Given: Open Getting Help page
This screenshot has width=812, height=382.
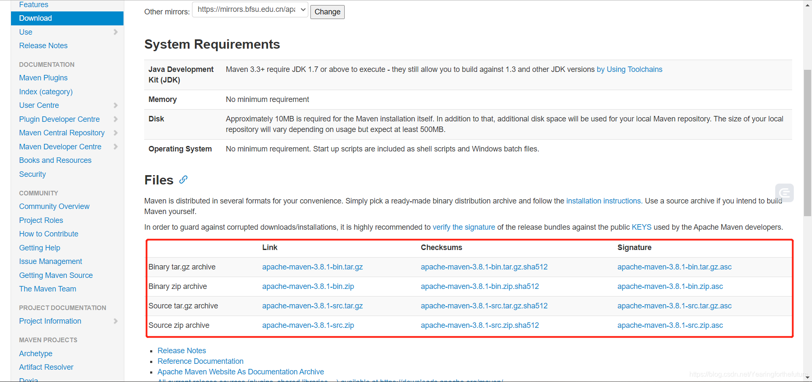Looking at the screenshot, I should tap(39, 248).
